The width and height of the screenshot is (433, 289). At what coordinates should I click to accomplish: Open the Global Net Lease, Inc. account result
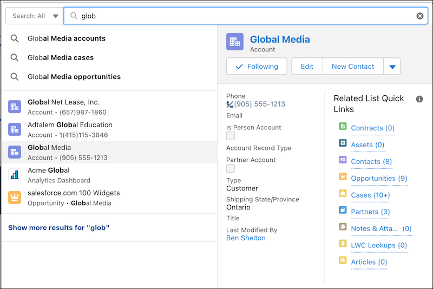tap(109, 107)
